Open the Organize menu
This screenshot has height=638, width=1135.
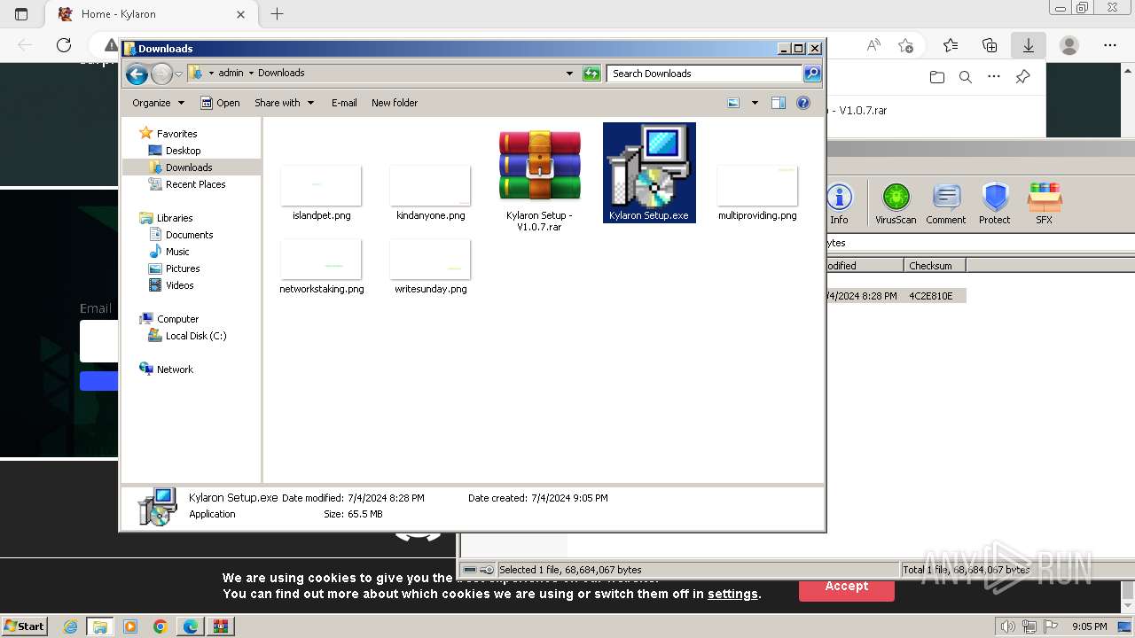158,103
